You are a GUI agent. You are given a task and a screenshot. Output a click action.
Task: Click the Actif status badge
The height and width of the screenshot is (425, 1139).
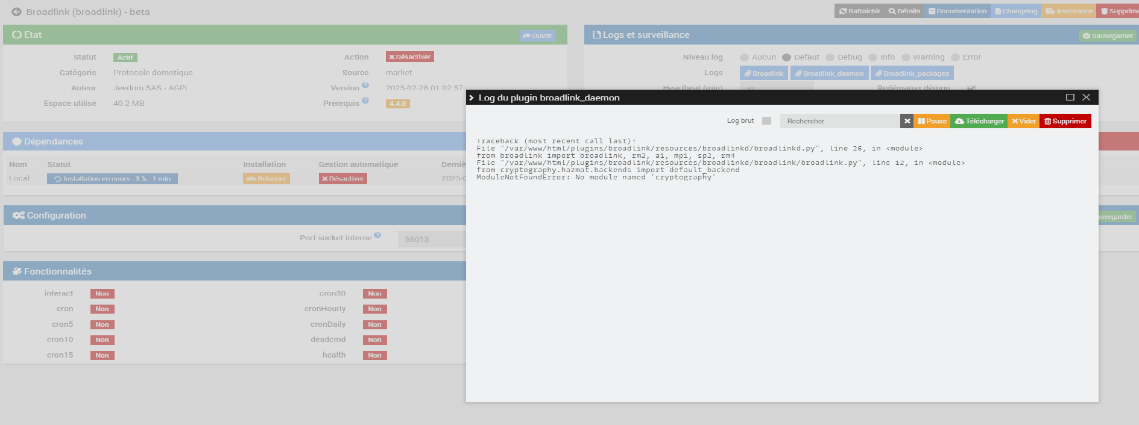coord(125,57)
